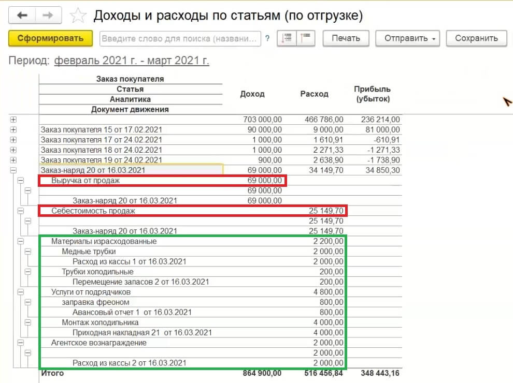This screenshot has height=383, width=513.
Task: Click the Прибыль (убыток) column header
Action: pyautogui.click(x=373, y=94)
